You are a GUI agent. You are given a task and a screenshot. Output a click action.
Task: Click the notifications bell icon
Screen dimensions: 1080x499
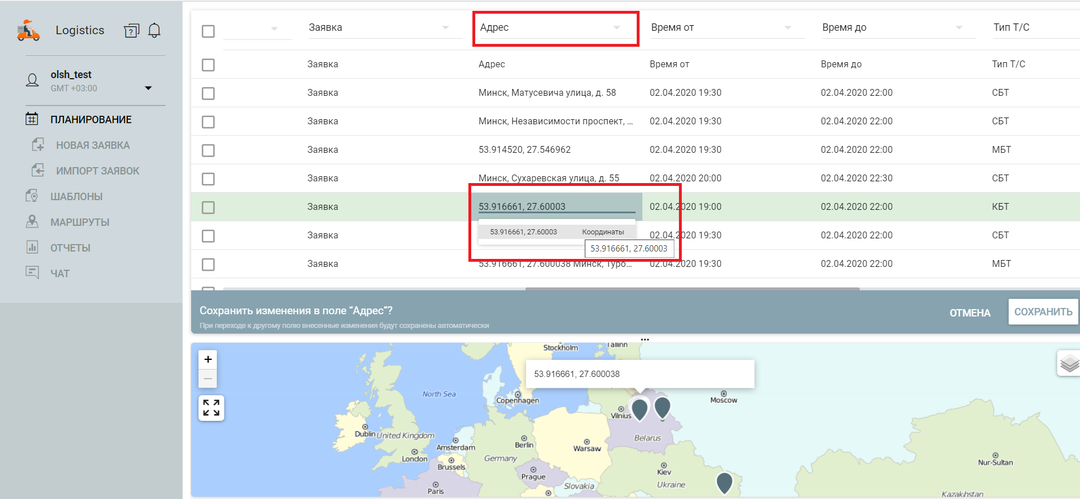[154, 30]
